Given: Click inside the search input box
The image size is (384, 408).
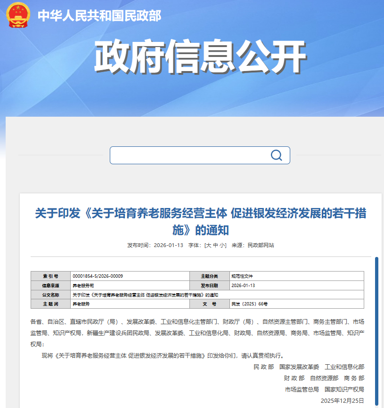Looking at the screenshot, I should (188, 155).
